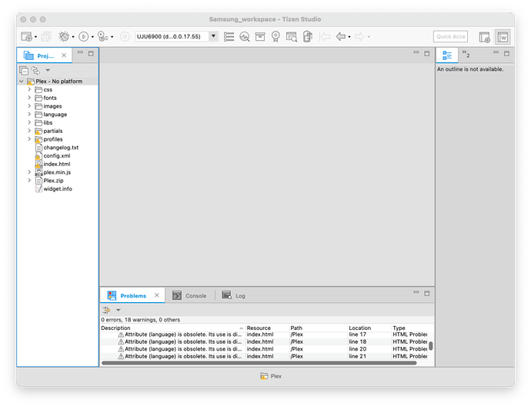Expand the Plex.zip node
Screen dimensions: 531x406
point(29,181)
